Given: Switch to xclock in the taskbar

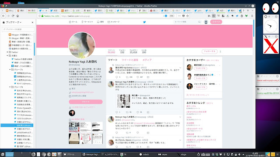Looking at the screenshot, I should click(145, 154).
